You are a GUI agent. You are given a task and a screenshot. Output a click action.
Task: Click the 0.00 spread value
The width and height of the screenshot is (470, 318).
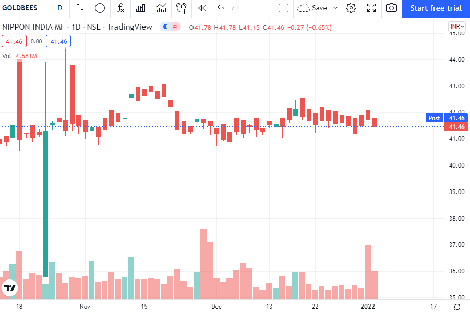[37, 41]
